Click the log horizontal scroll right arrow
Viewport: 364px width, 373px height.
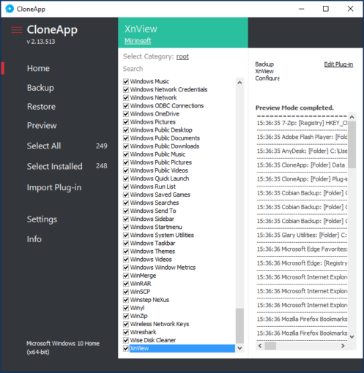pos(343,346)
